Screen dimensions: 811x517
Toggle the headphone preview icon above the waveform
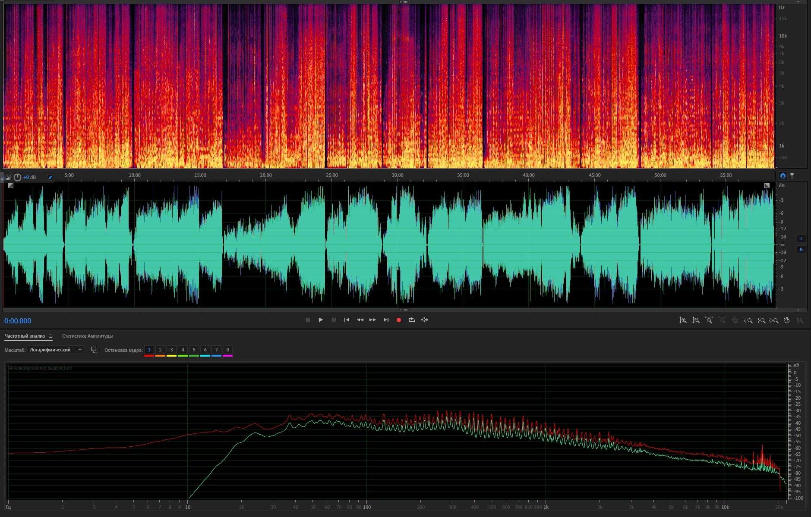click(783, 176)
